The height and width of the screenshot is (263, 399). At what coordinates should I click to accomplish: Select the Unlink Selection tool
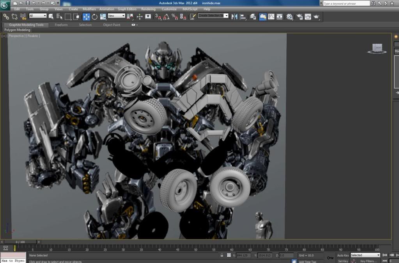click(14, 17)
